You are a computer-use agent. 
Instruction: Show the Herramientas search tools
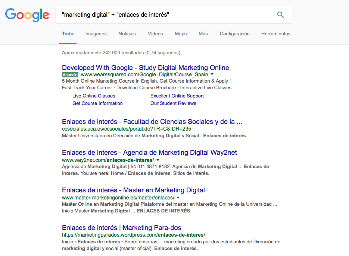click(x=275, y=33)
